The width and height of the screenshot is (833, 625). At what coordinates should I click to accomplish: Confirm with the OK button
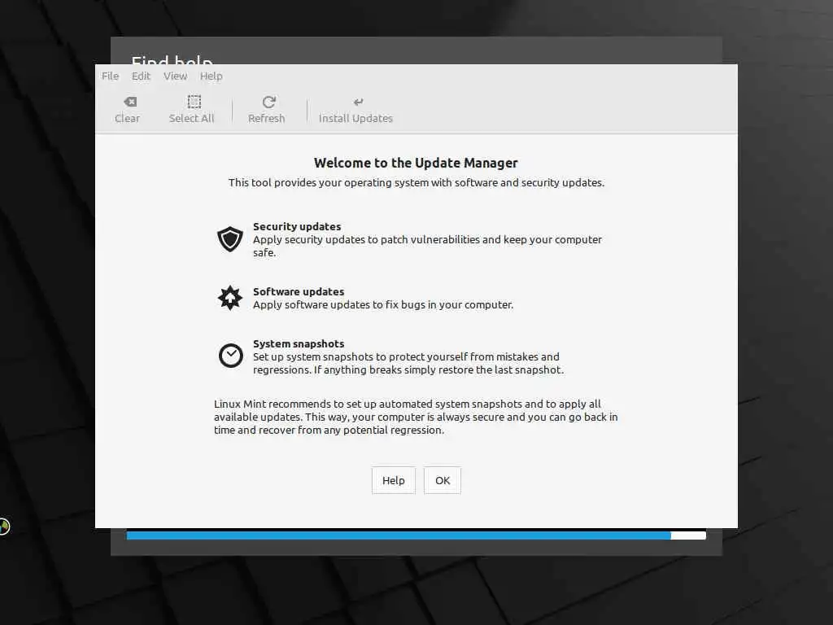pyautogui.click(x=442, y=480)
